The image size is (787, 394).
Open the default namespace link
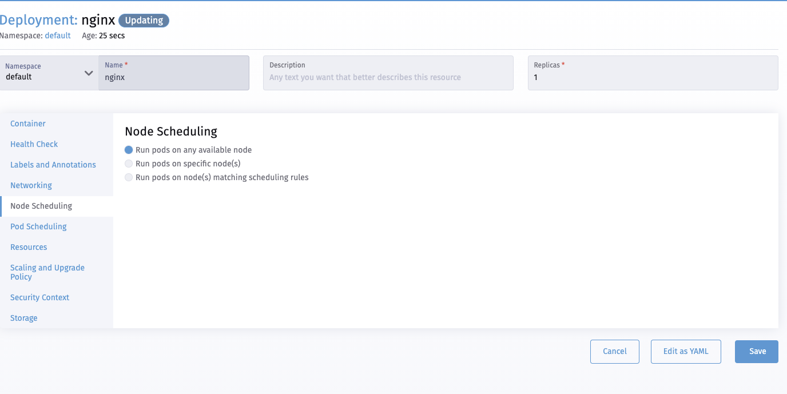click(57, 35)
